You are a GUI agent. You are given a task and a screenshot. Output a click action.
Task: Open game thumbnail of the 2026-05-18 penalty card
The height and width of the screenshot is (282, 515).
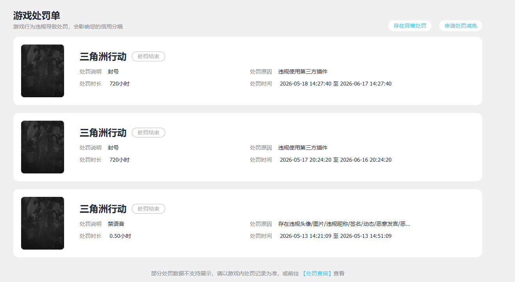43,71
